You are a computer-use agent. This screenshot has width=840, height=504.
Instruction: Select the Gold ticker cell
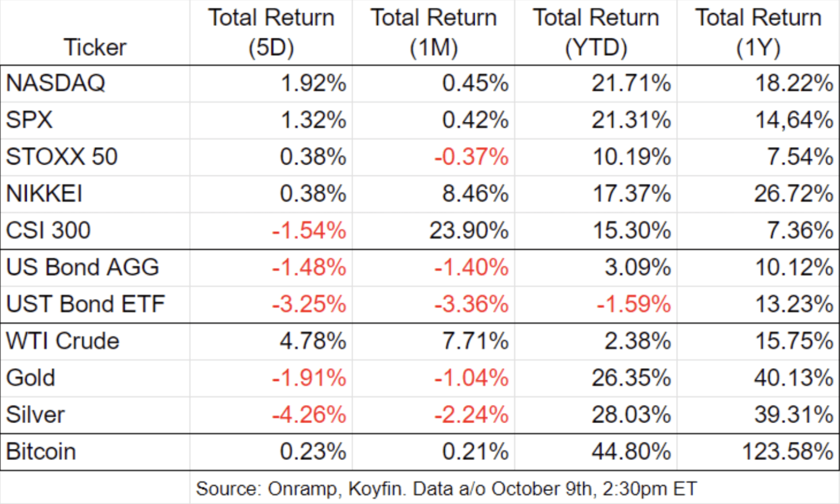[x=31, y=378]
